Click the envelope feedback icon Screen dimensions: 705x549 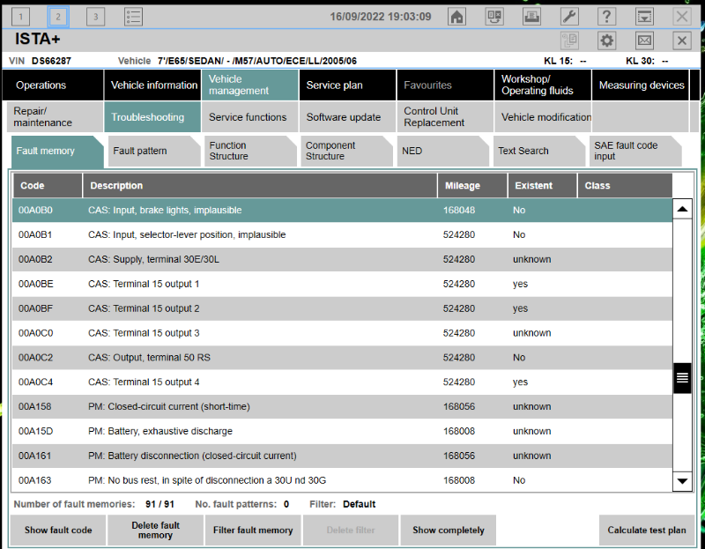click(644, 41)
